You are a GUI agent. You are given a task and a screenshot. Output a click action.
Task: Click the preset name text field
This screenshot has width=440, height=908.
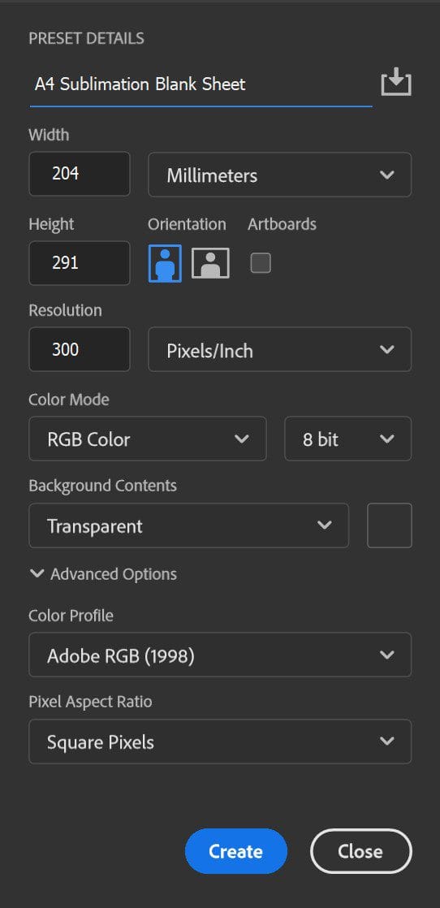(201, 84)
